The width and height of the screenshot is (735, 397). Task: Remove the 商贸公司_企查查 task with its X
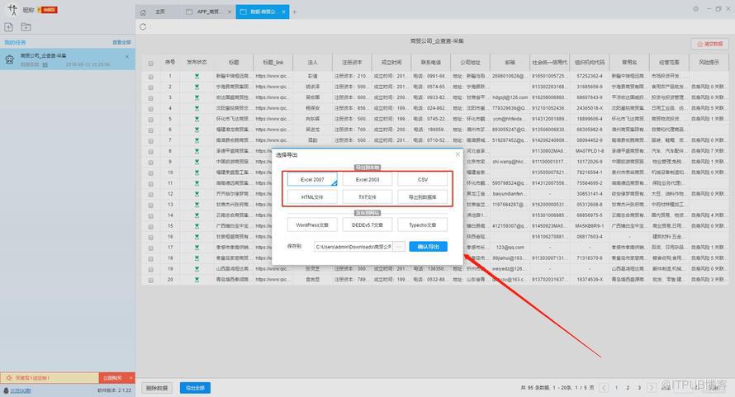tap(127, 56)
